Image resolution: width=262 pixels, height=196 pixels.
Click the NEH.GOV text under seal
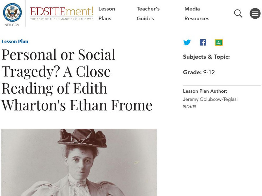pos(12,25)
